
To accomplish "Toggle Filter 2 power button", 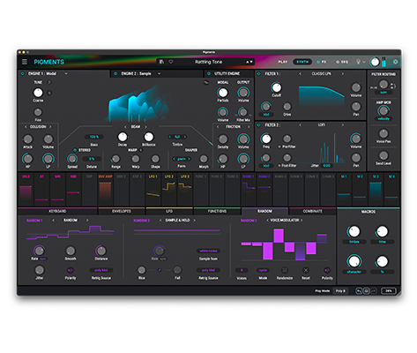I will 259,125.
